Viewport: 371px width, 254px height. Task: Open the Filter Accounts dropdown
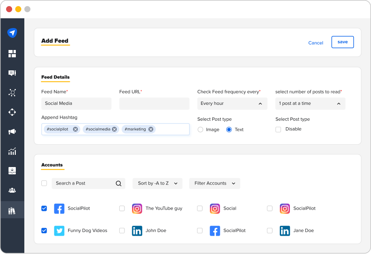point(214,183)
